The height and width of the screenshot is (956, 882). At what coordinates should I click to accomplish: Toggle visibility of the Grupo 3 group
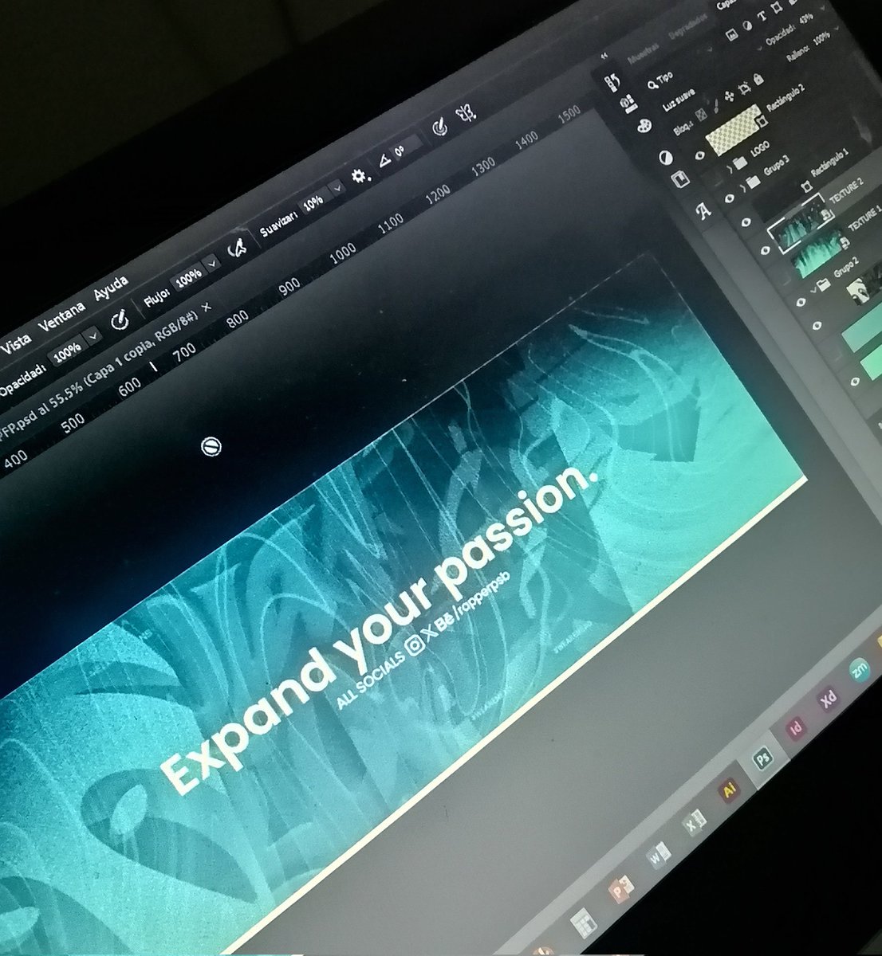[728, 198]
